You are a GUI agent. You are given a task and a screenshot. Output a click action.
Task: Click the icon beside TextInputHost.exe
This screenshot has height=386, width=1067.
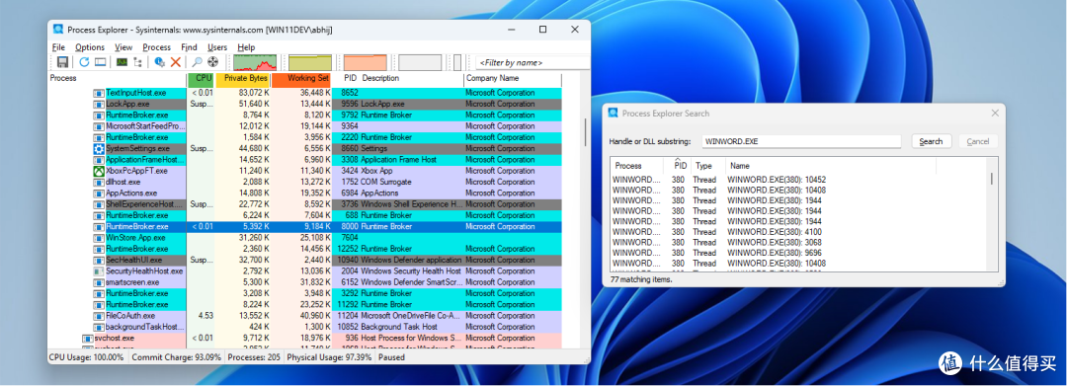(99, 93)
